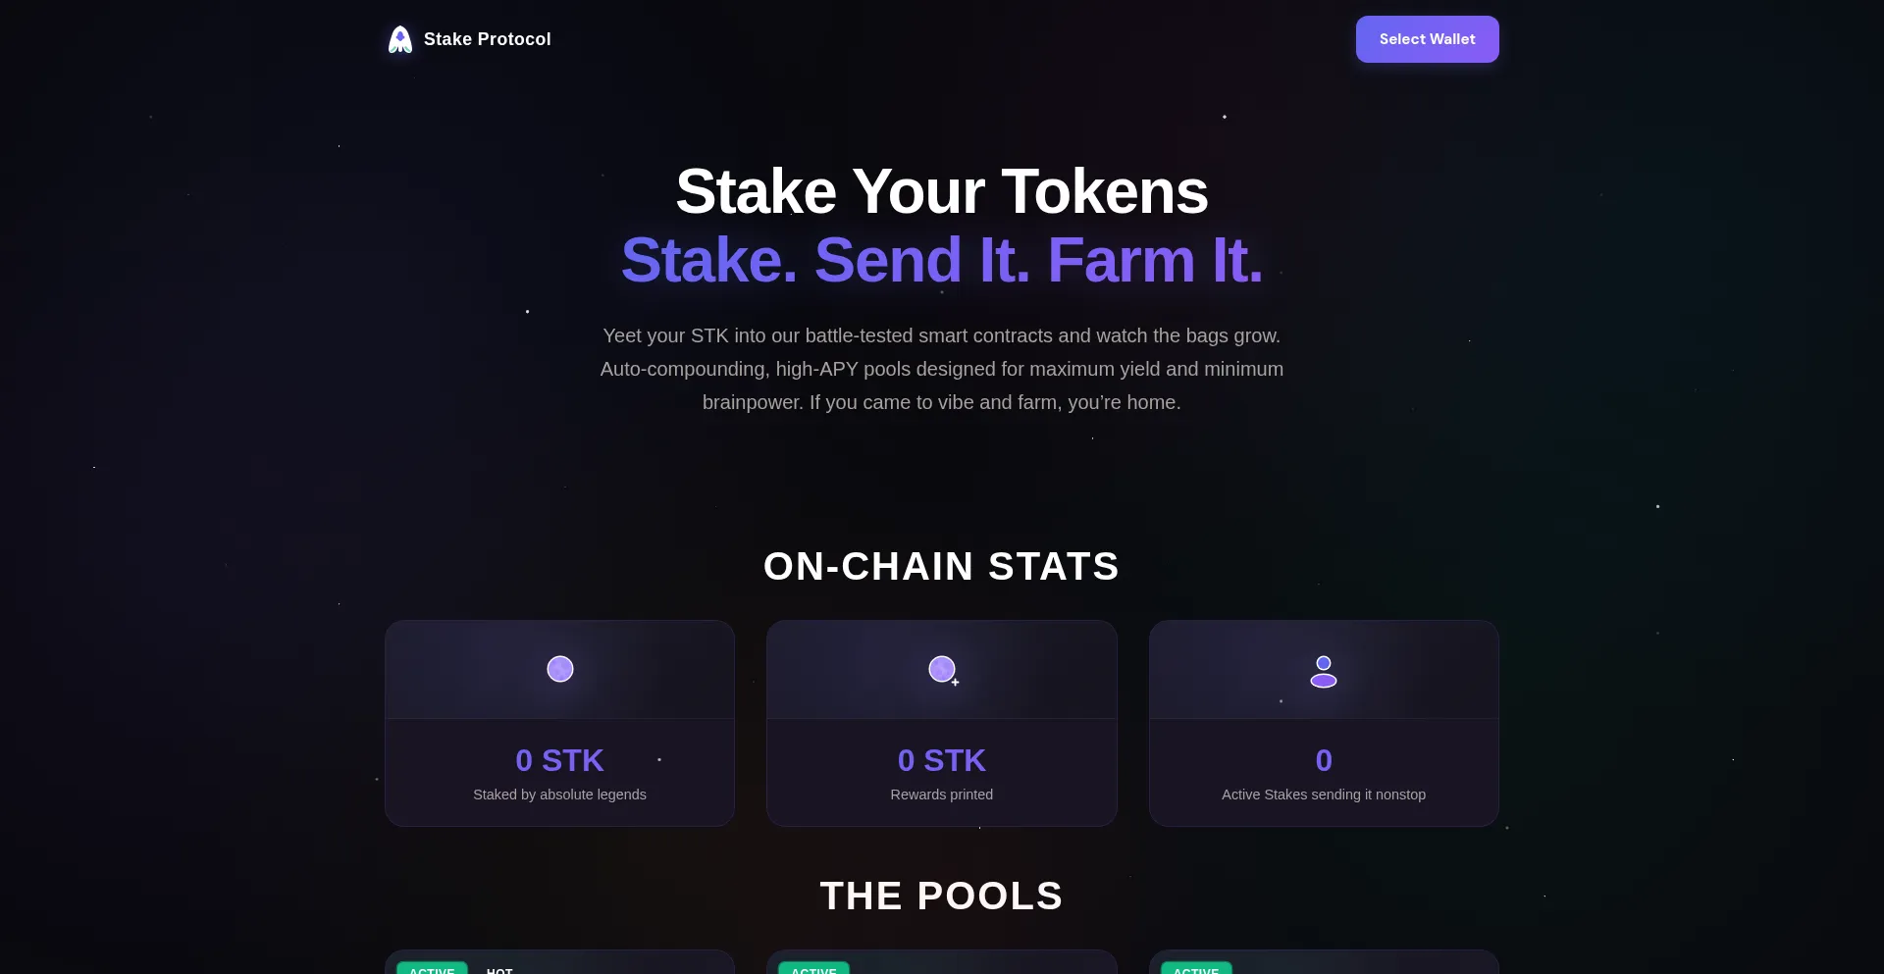Select the rewards printed 0 STK value
This screenshot has width=1884, height=974.
[x=942, y=760]
